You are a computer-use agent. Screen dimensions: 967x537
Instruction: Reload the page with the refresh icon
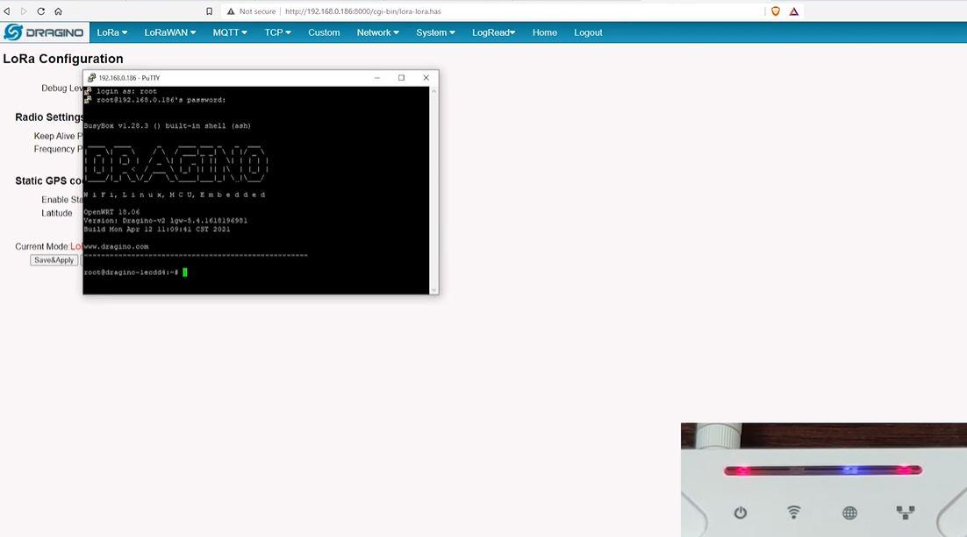[x=40, y=11]
